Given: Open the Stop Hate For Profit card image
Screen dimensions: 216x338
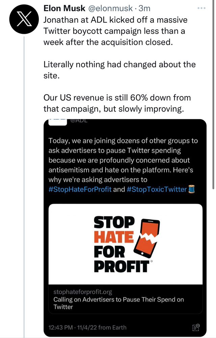Looking at the screenshot, I should coord(125,244).
